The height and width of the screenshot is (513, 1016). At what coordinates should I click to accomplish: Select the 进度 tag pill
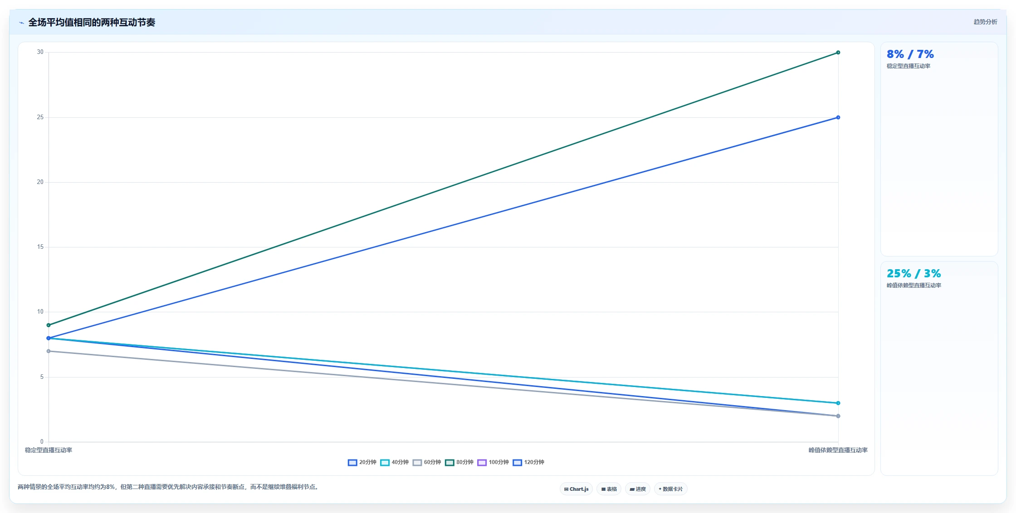click(638, 489)
